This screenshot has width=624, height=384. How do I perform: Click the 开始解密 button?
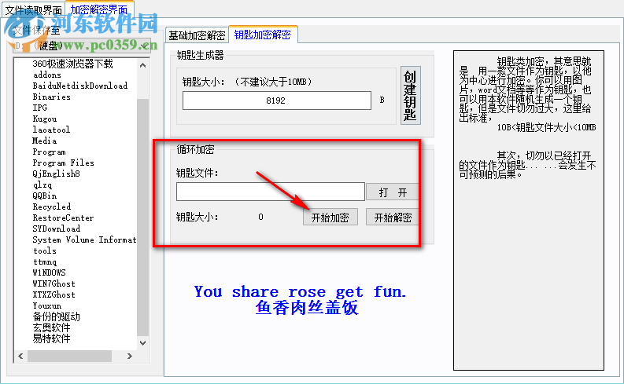pos(393,218)
